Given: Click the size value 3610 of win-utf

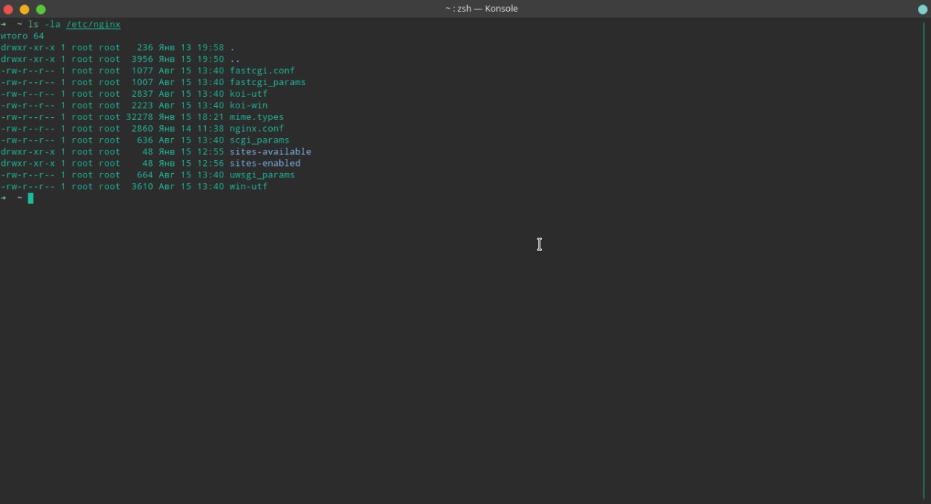Looking at the screenshot, I should coord(143,187).
